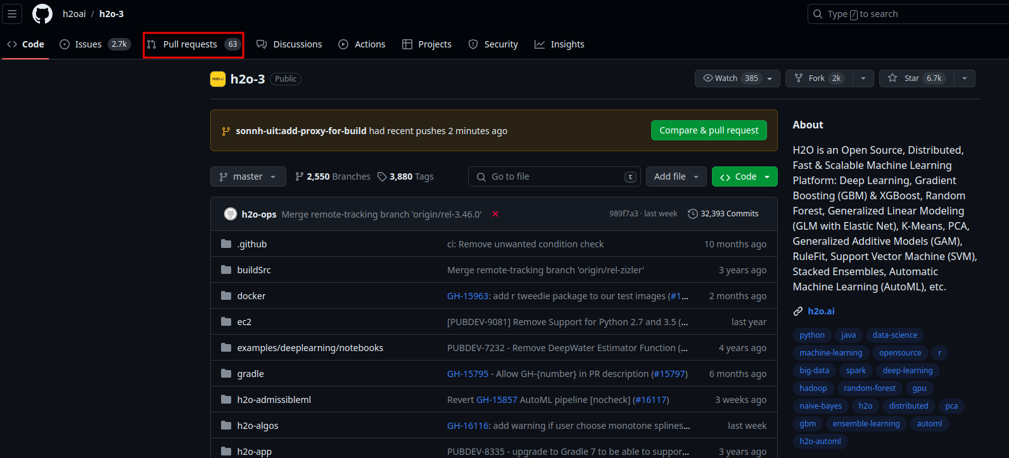
Task: Open the examples/deeplearning/notebooks folder
Action: (x=310, y=348)
